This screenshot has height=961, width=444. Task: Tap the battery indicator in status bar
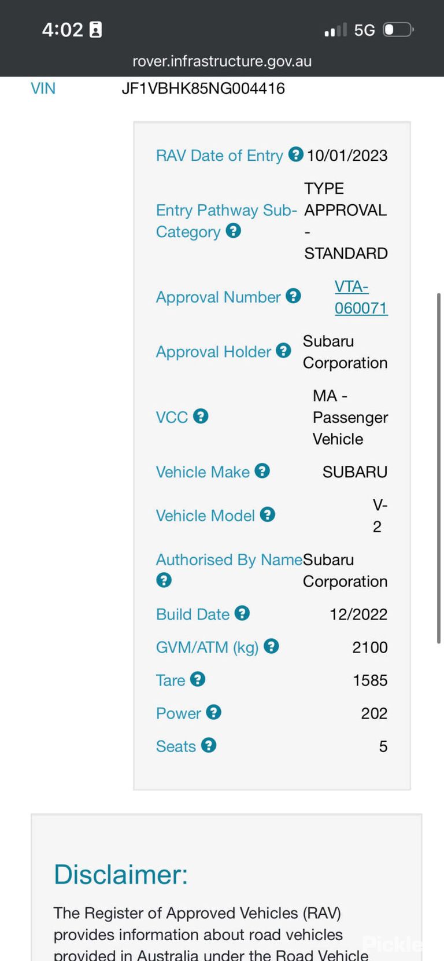coord(399,30)
